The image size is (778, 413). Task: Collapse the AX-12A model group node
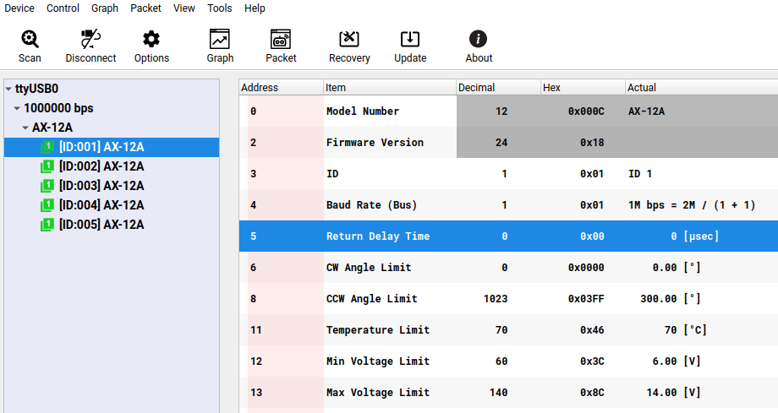[x=25, y=128]
